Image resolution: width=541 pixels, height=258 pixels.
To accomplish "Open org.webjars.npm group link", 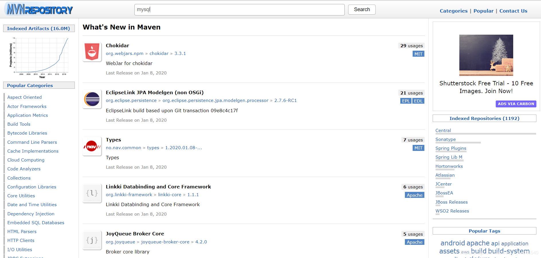I will (124, 54).
